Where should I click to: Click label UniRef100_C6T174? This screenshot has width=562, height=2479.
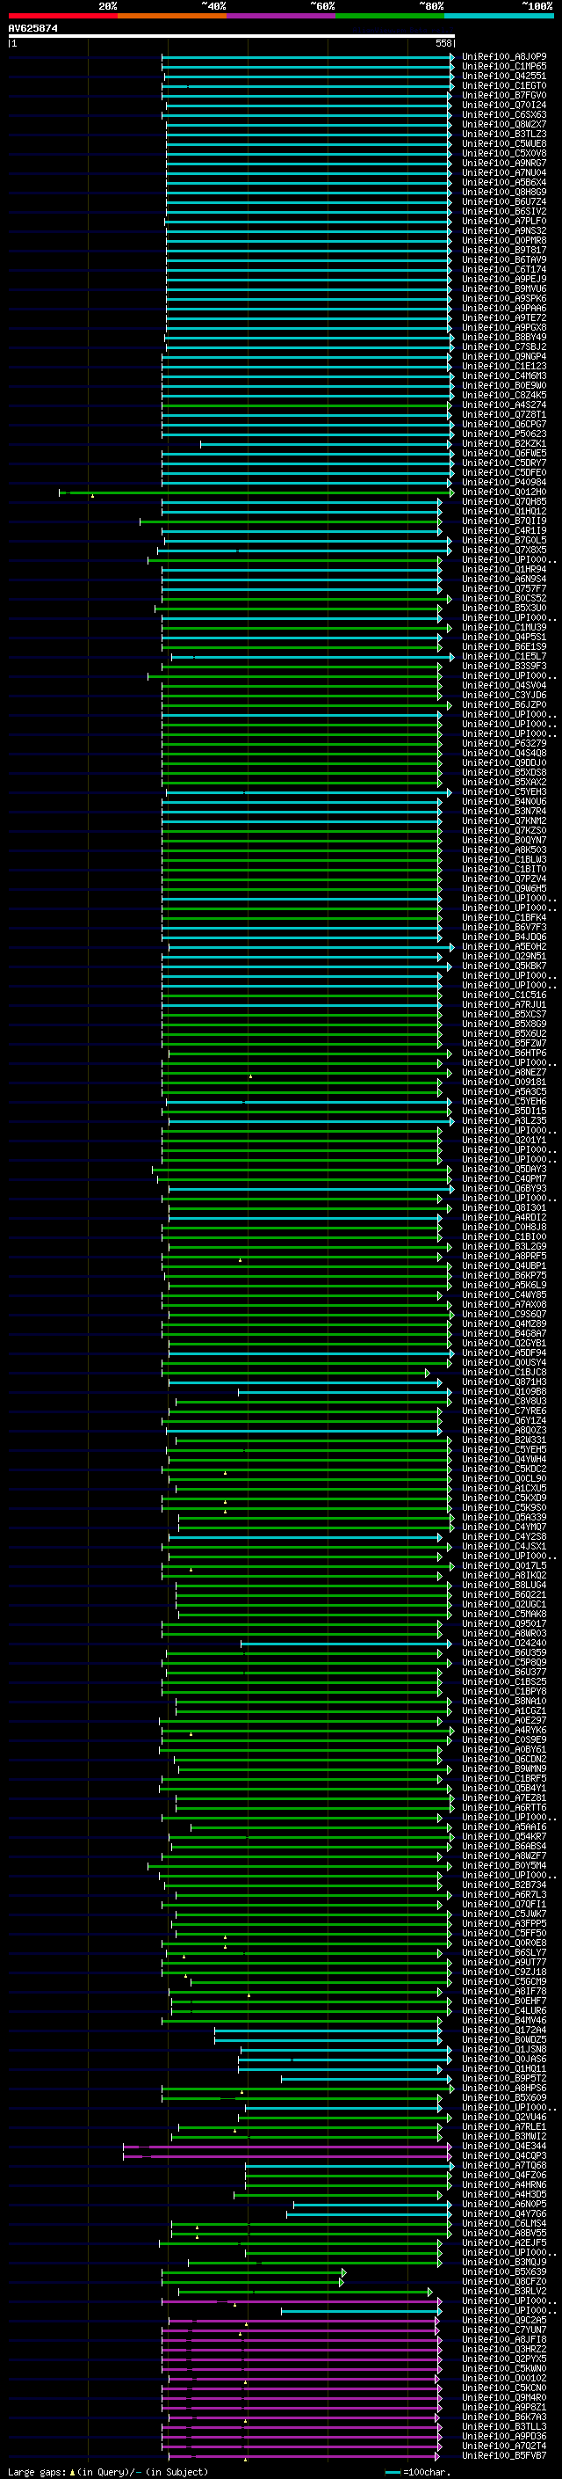(504, 269)
